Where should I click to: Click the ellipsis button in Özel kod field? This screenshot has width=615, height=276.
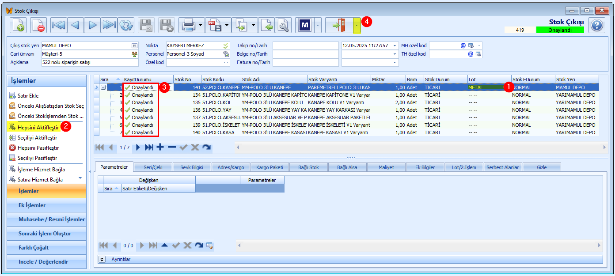coord(227,62)
